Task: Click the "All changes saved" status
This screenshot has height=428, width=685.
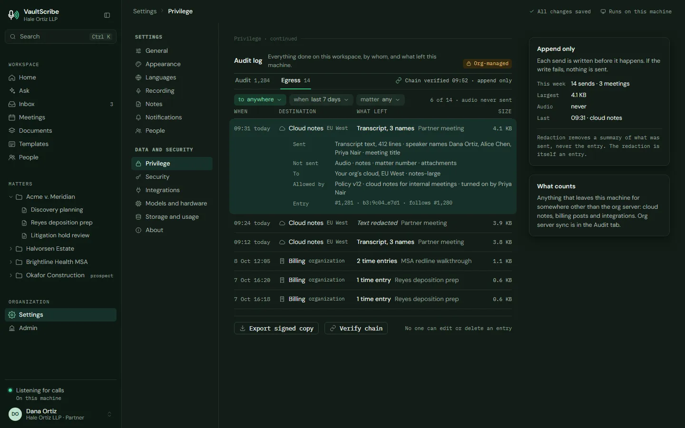Action: tap(560, 11)
